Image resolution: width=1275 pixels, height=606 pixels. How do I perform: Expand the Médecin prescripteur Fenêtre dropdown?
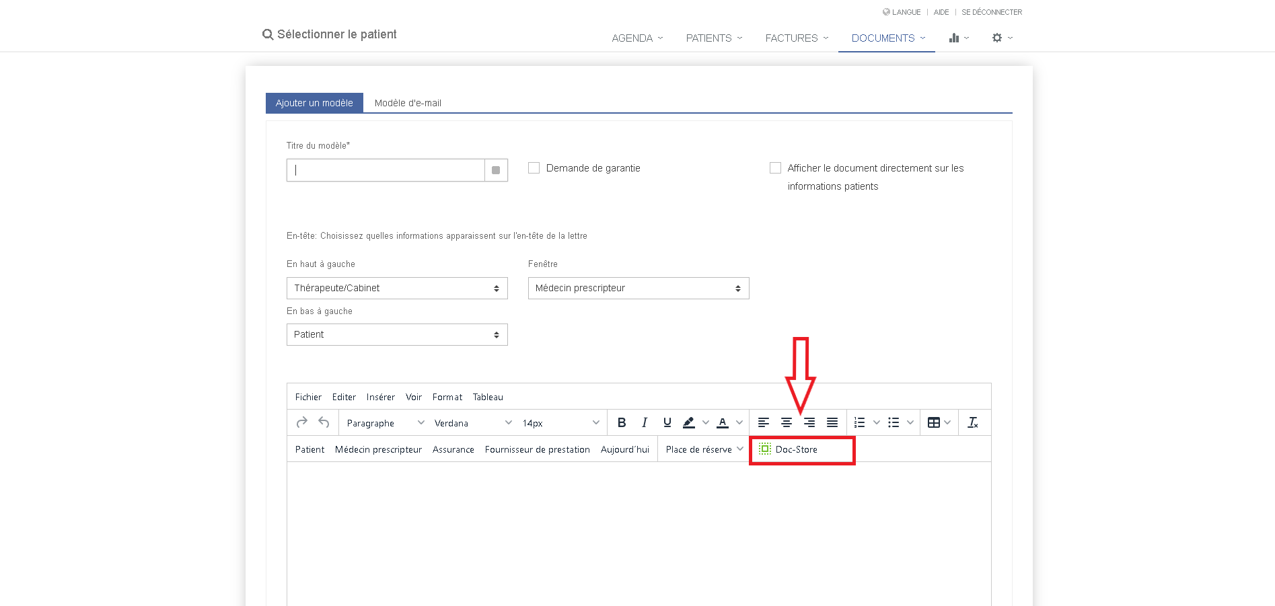638,288
